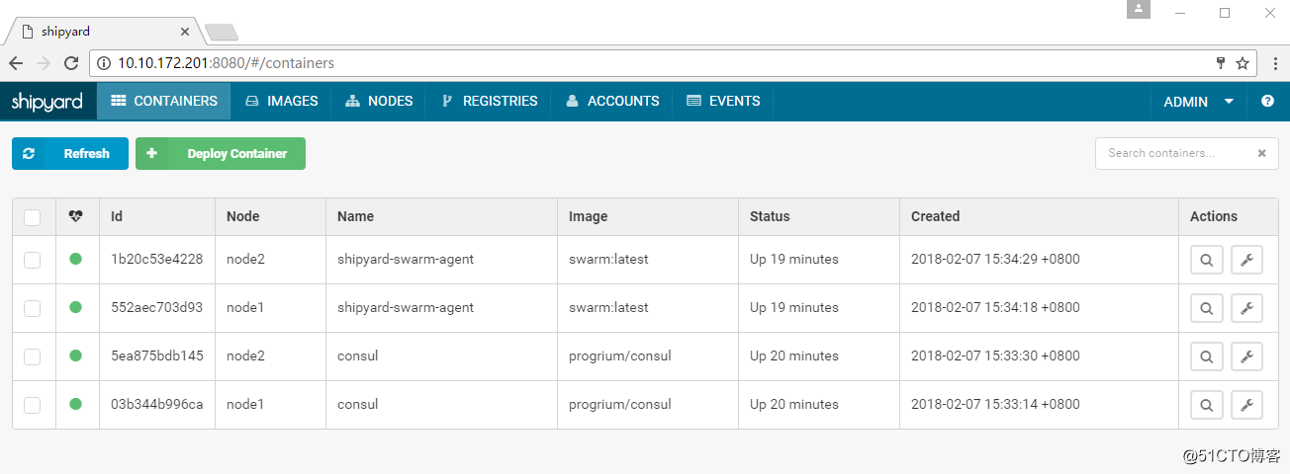Open wrench actions for container 552aec703d93
Screen dimensions: 1290x474
tap(1246, 308)
